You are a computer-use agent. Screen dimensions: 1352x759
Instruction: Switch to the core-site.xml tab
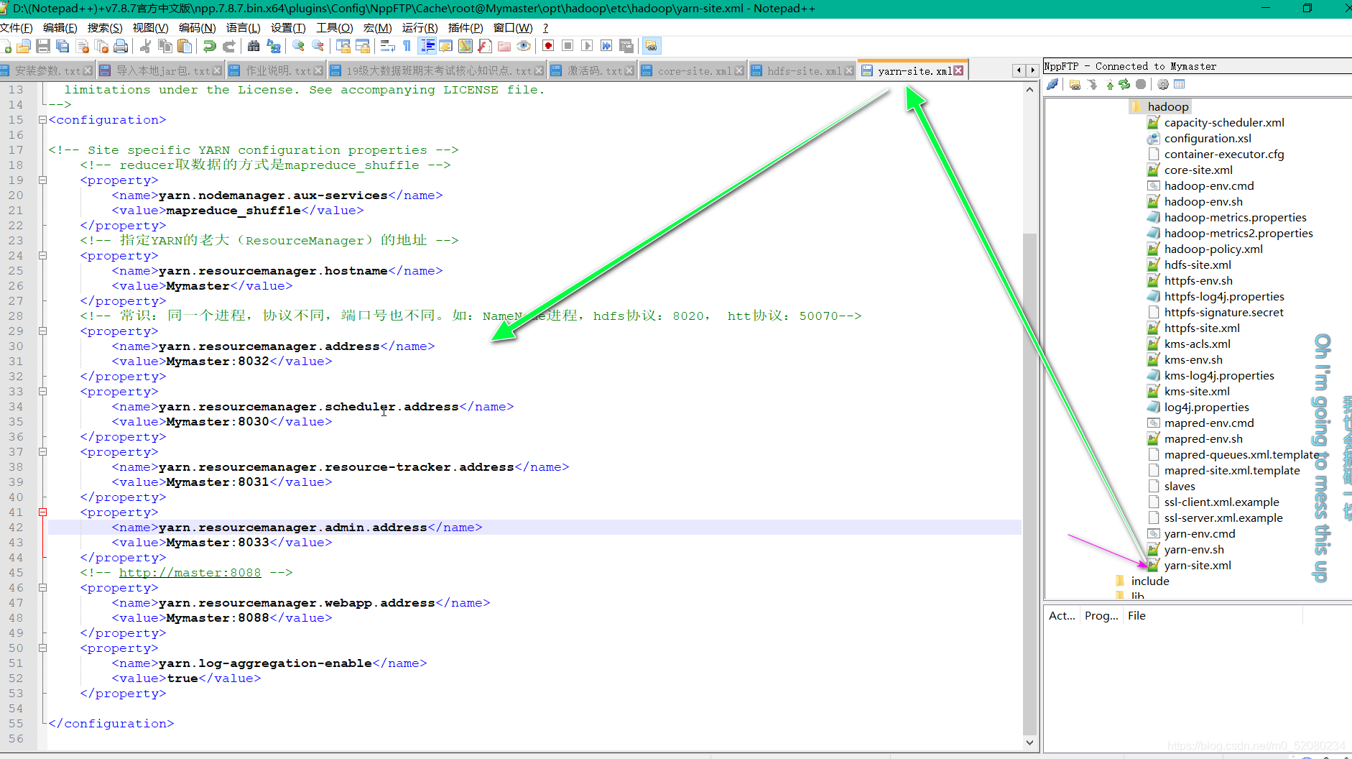[x=693, y=70]
